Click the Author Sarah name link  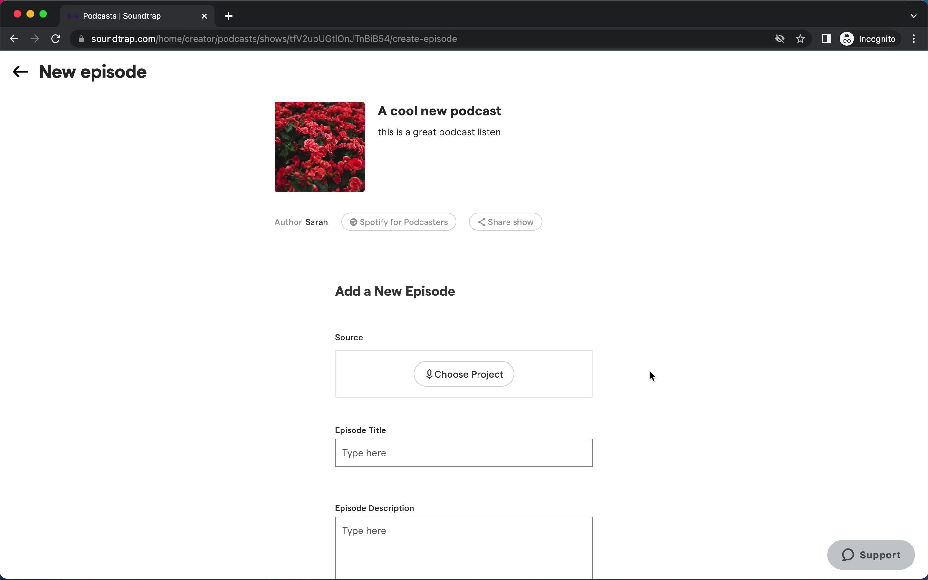point(317,222)
